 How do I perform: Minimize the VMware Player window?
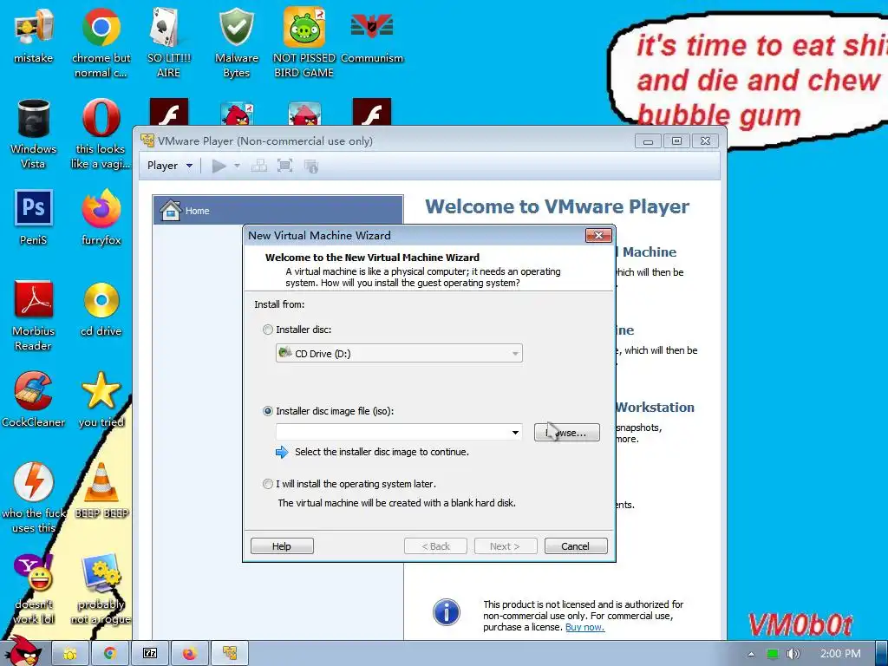(649, 141)
